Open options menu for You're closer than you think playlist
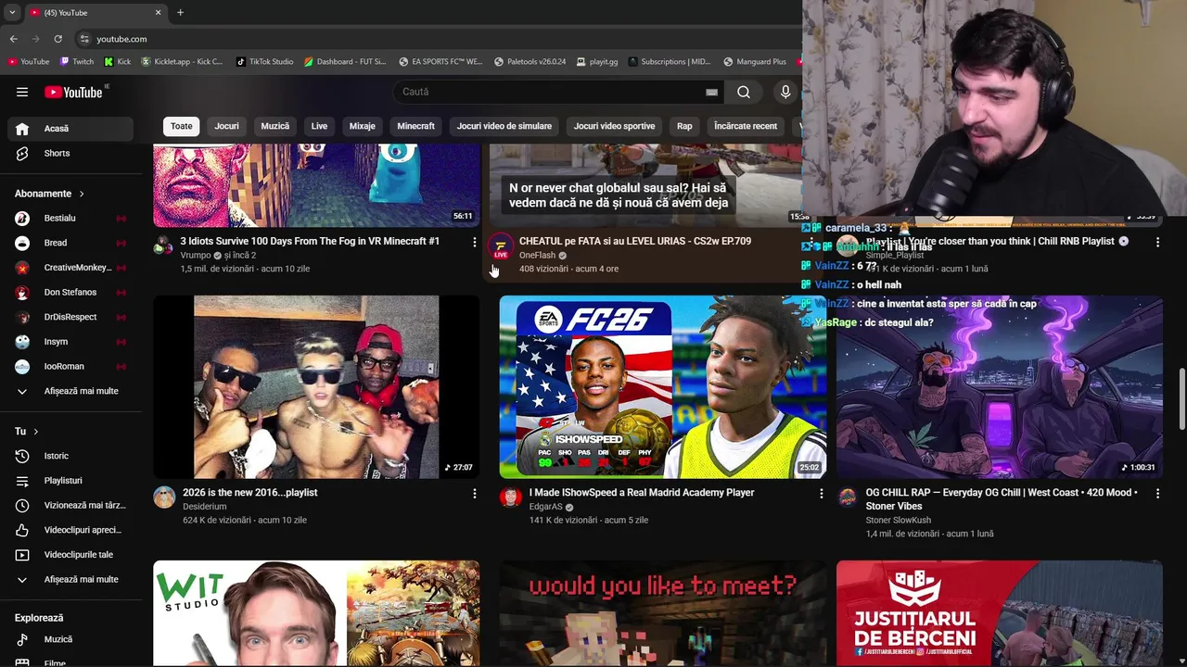This screenshot has width=1187, height=667. point(1157,242)
